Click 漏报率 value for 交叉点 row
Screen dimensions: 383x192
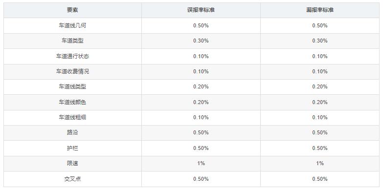click(x=320, y=179)
